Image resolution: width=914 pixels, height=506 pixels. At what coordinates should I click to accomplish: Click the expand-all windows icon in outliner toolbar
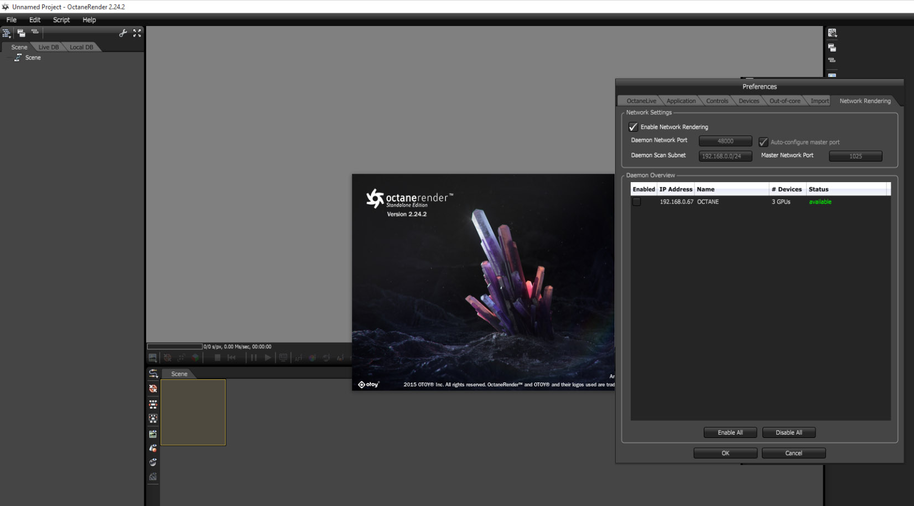point(21,33)
